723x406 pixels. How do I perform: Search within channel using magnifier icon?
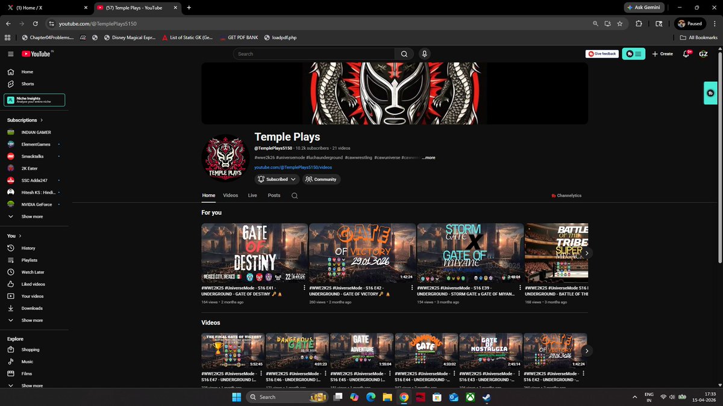(295, 195)
